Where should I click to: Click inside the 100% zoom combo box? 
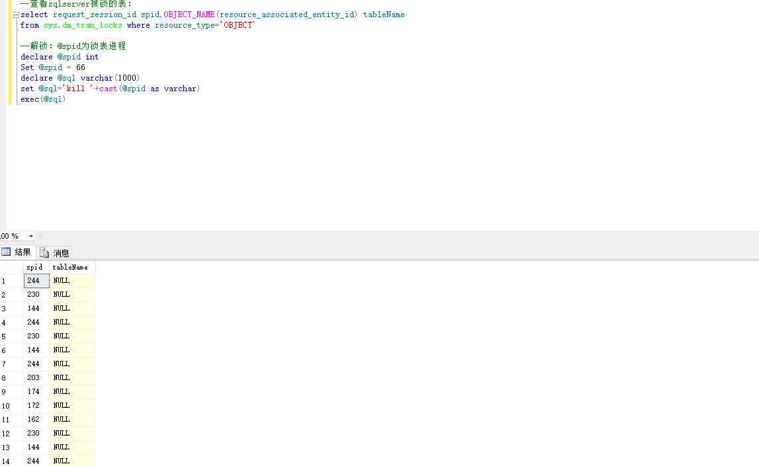click(x=12, y=235)
